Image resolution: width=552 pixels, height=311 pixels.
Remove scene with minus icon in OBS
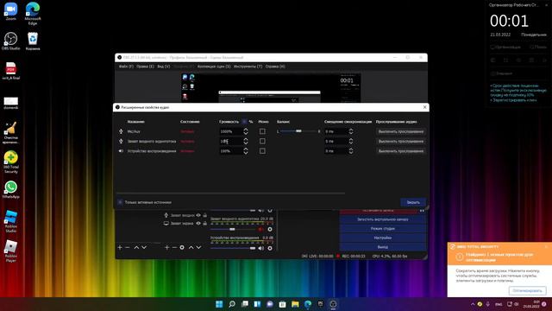[128, 248]
